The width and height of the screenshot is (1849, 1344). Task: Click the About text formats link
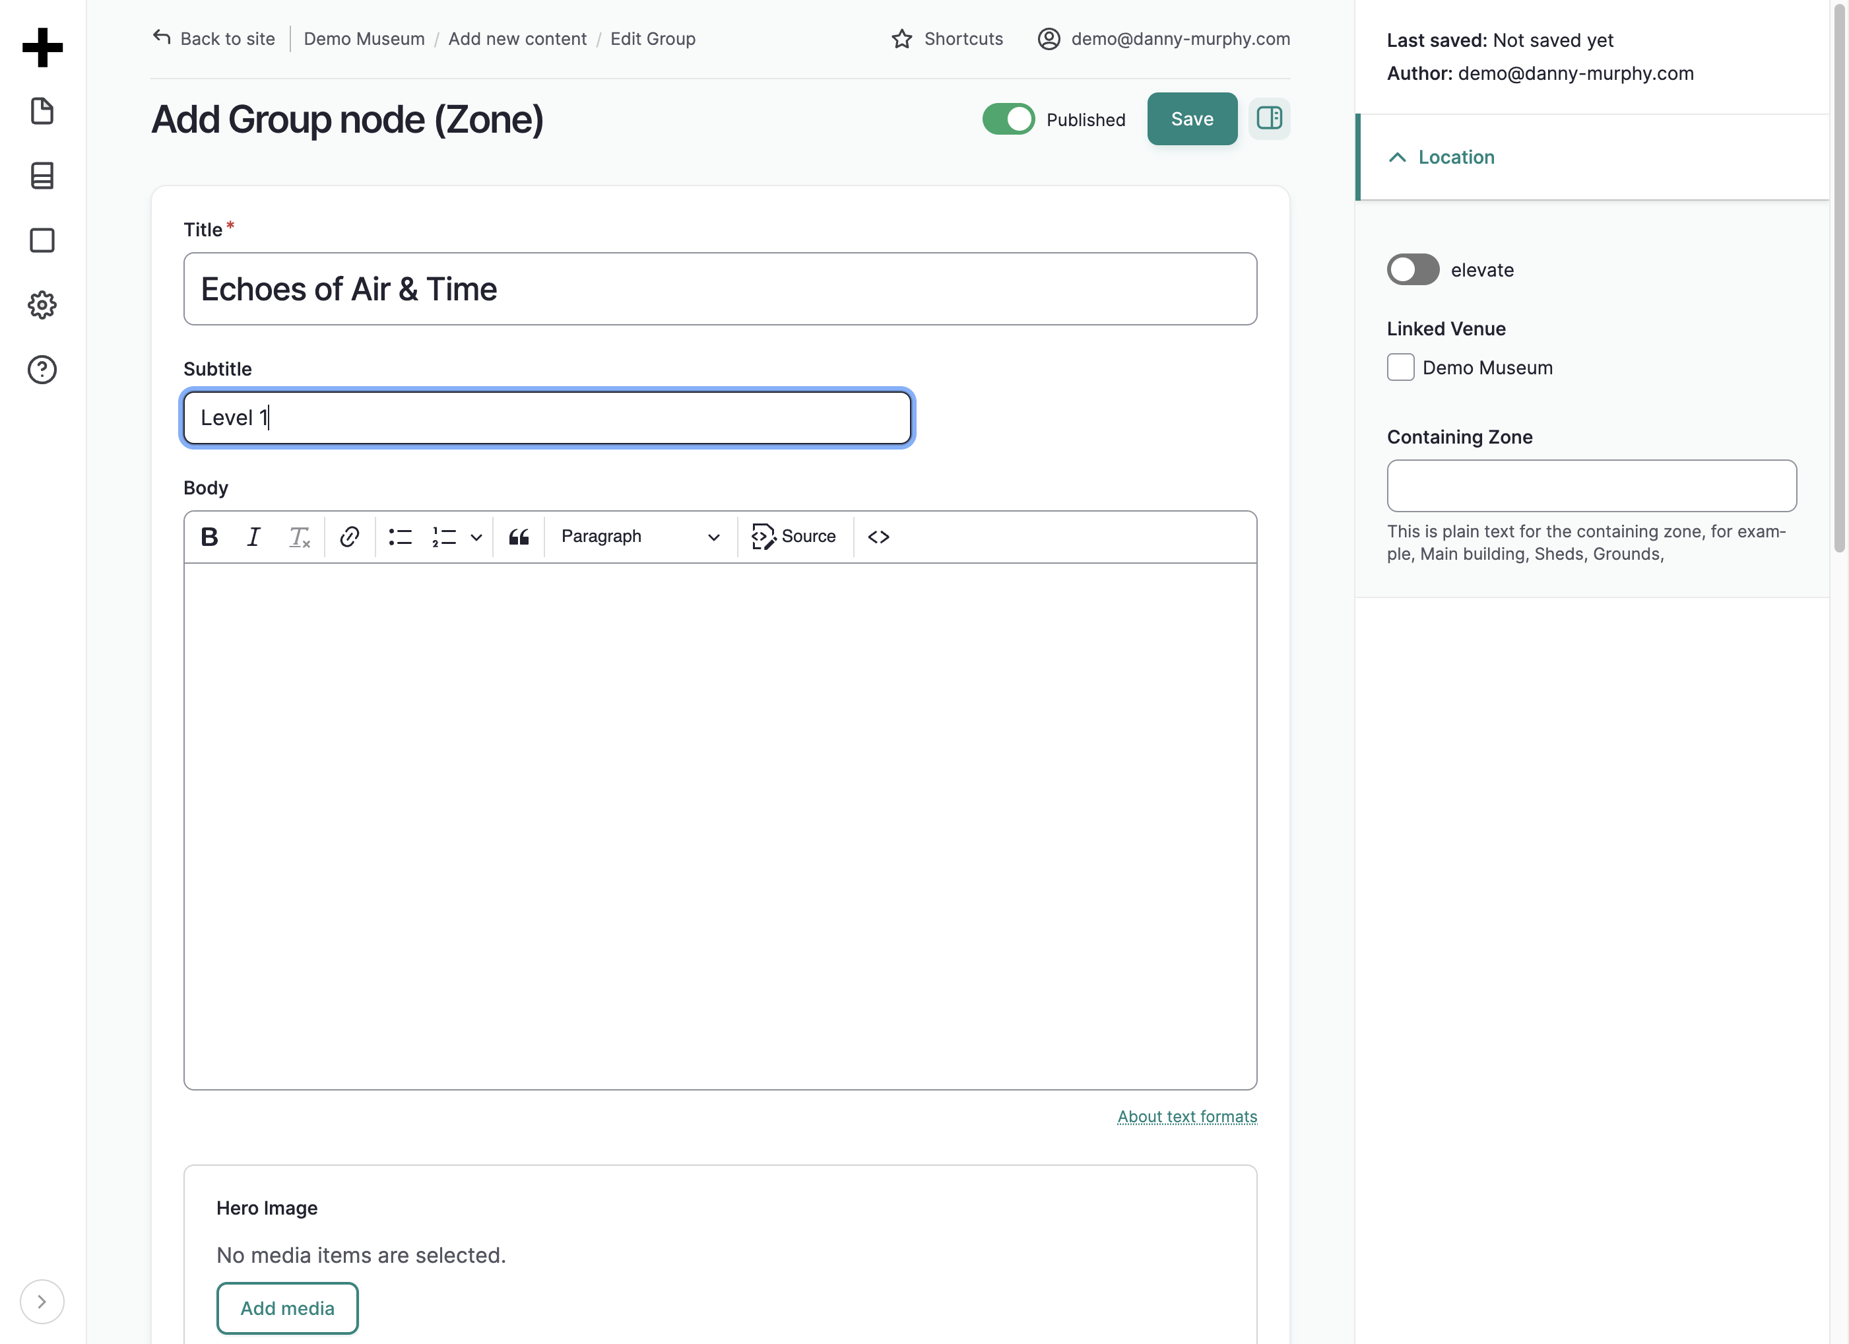[1187, 1116]
